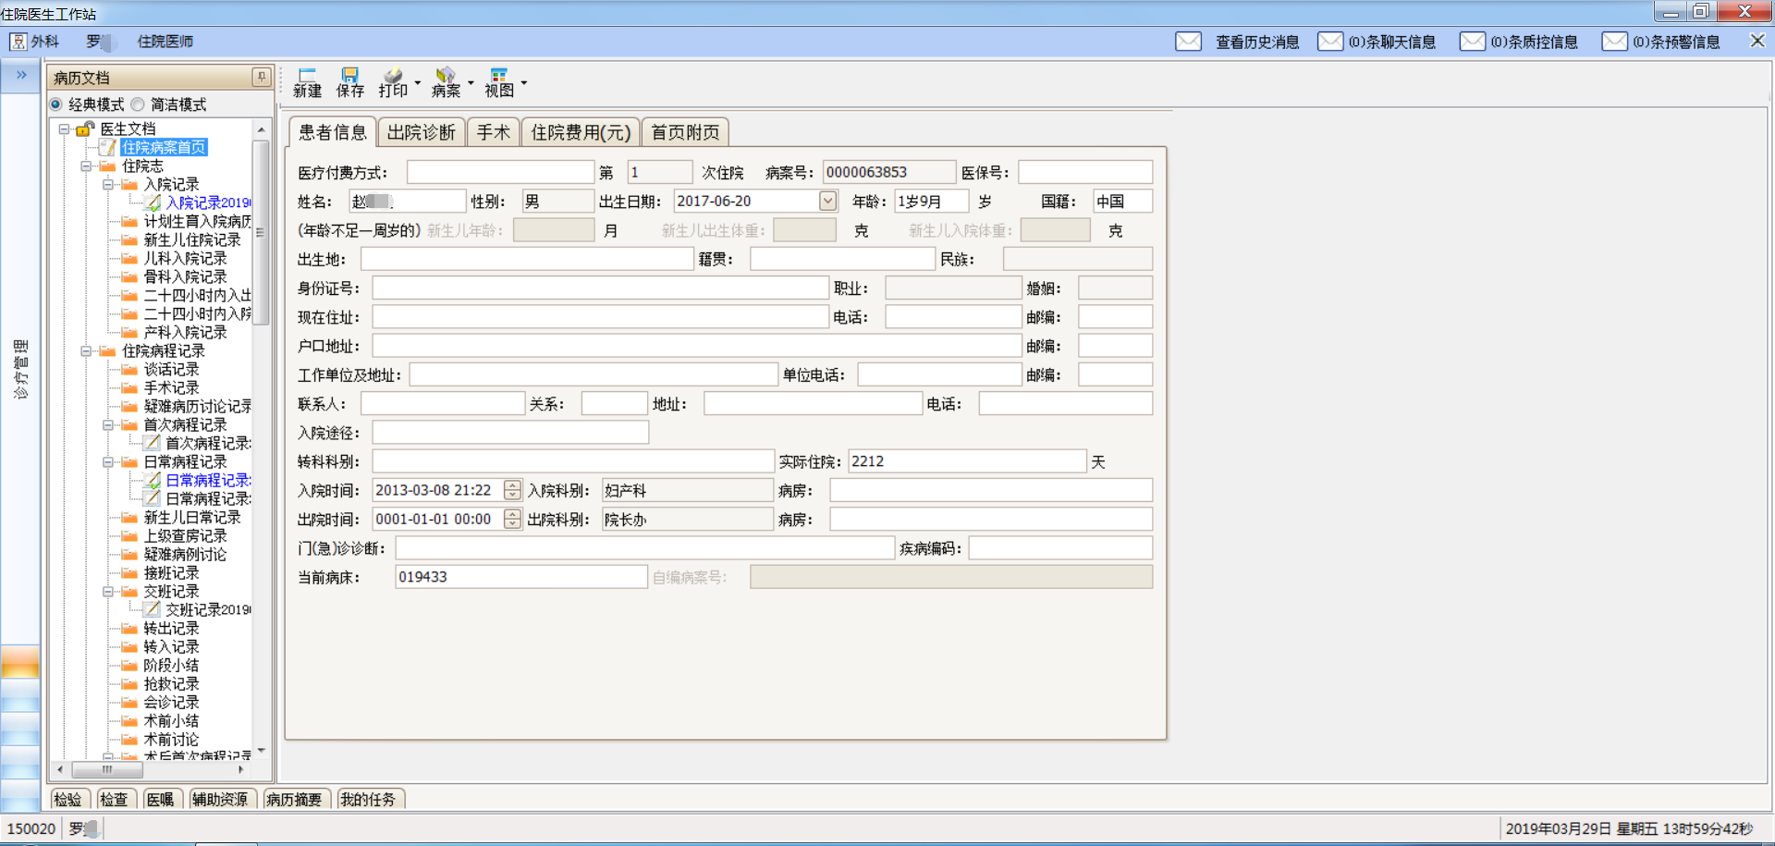Image resolution: width=1775 pixels, height=846 pixels.
Task: Click the 检验 bottom button
Action: point(68,799)
